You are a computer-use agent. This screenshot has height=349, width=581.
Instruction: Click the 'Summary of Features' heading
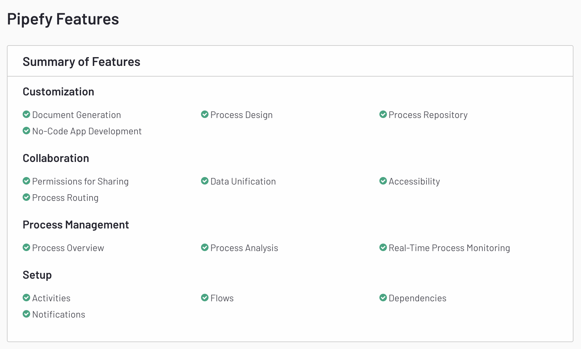[x=81, y=62]
